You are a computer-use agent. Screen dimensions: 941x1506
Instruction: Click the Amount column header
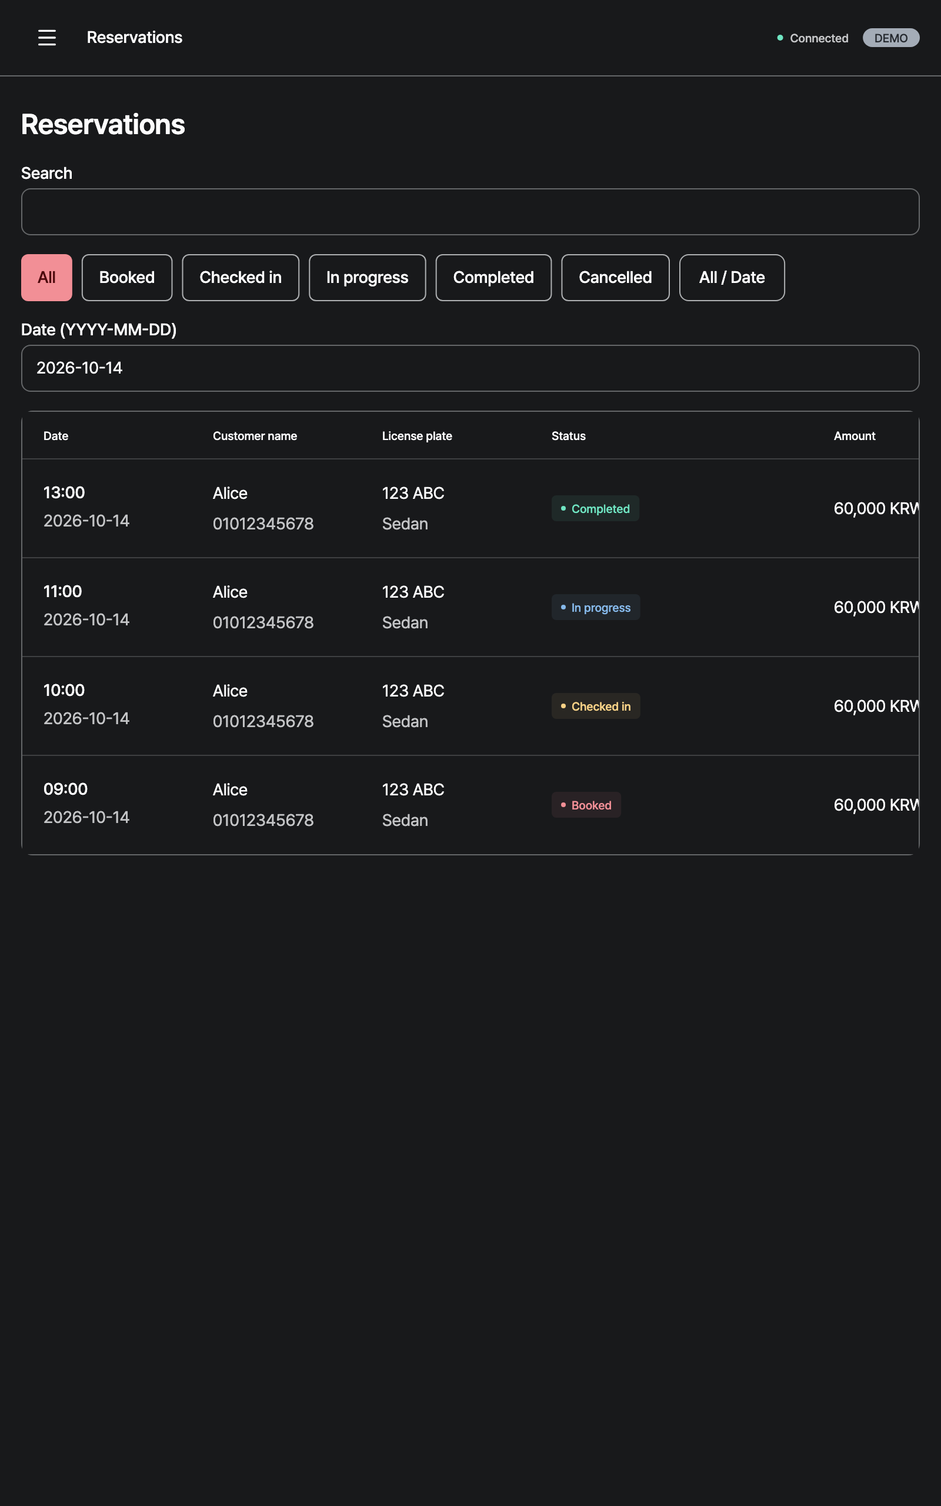pyautogui.click(x=855, y=435)
